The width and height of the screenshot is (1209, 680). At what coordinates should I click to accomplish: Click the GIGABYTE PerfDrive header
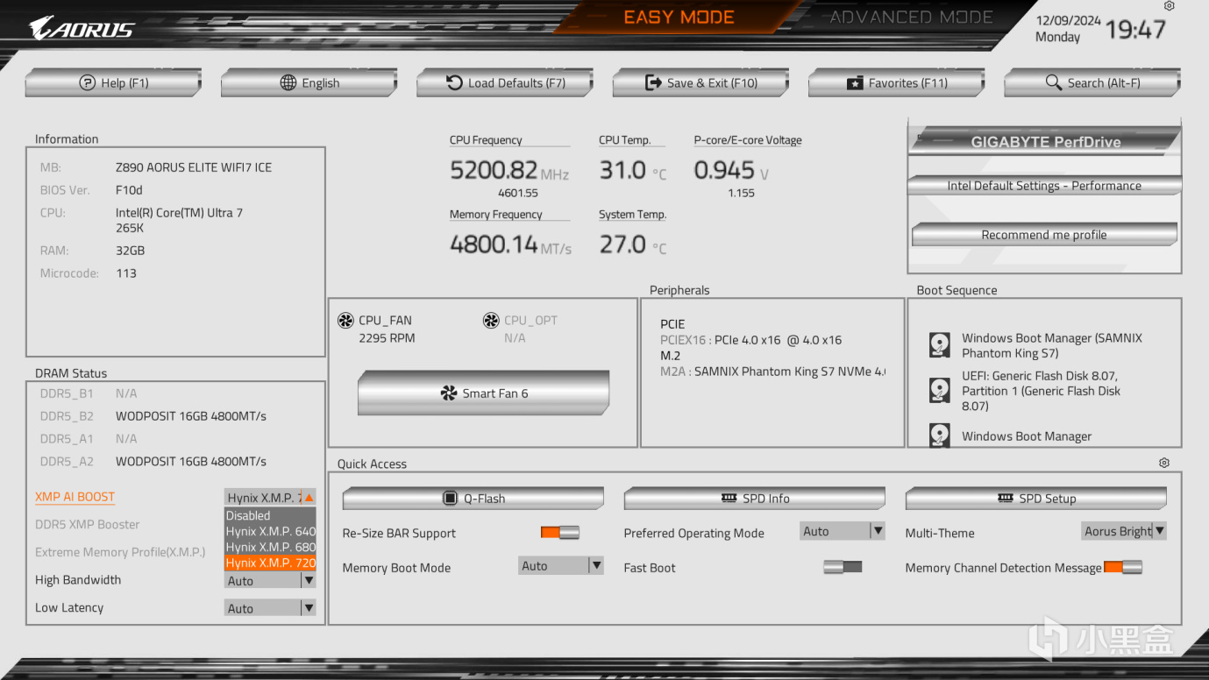[x=1045, y=142]
